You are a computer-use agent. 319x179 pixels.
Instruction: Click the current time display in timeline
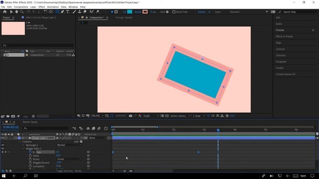pyautogui.click(x=11, y=127)
